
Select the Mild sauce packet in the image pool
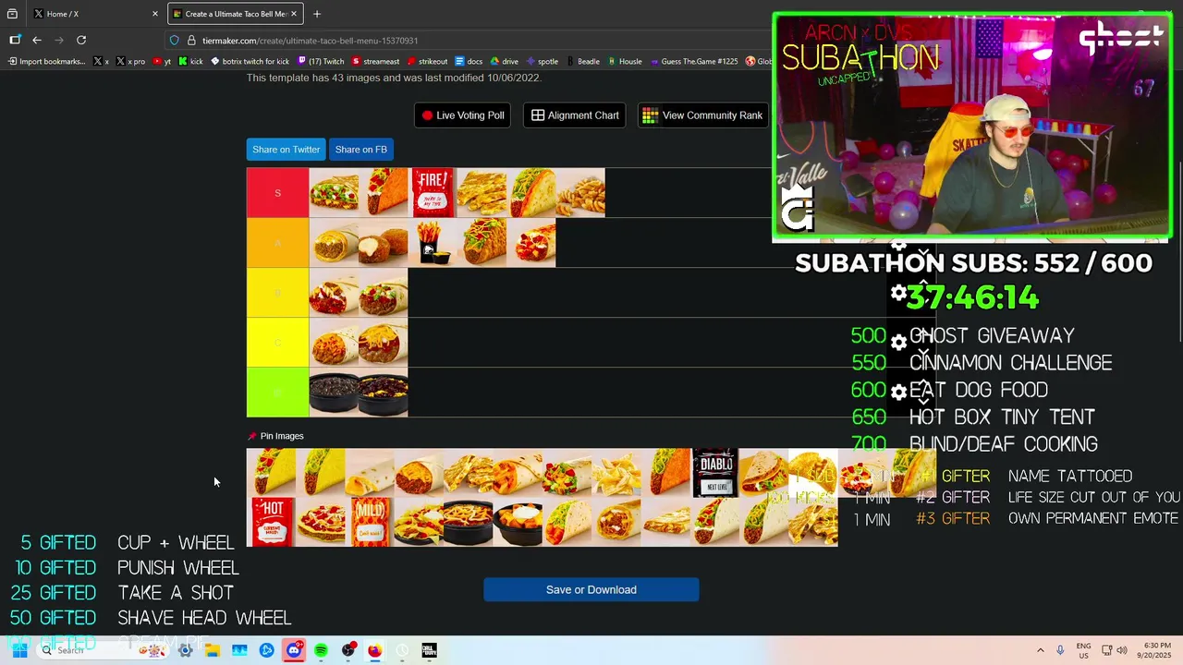(371, 522)
